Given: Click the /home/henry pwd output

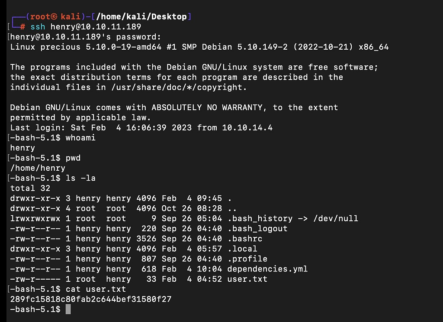Looking at the screenshot, I should click(38, 168).
